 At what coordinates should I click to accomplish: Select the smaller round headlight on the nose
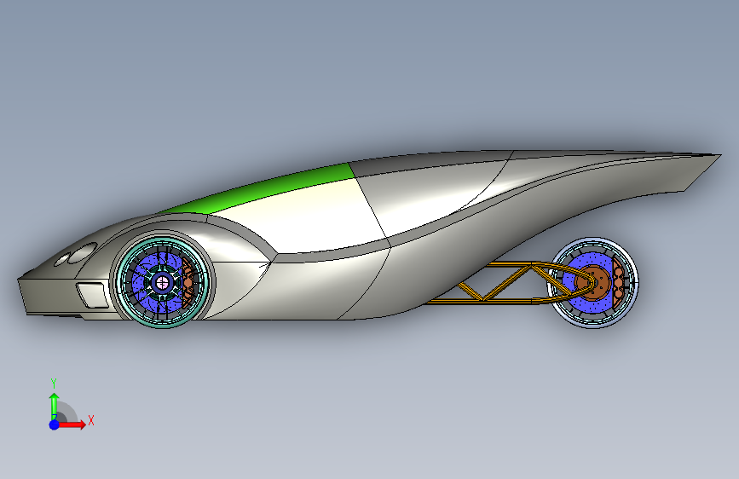(61, 259)
